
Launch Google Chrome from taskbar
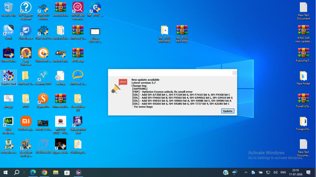click(x=44, y=172)
